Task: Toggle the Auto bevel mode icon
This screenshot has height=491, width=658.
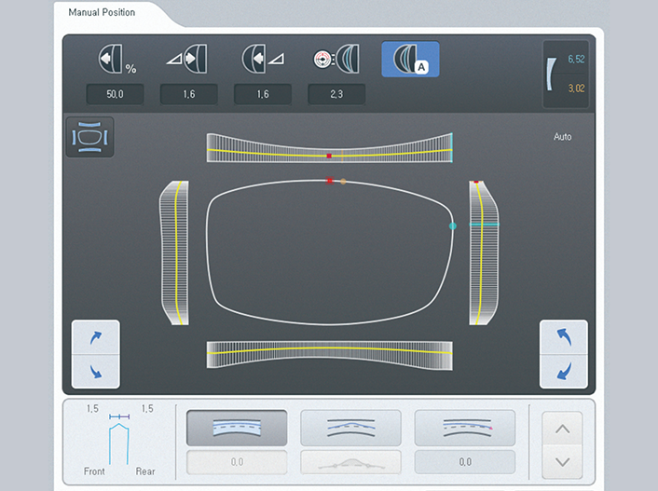Action: 410,59
